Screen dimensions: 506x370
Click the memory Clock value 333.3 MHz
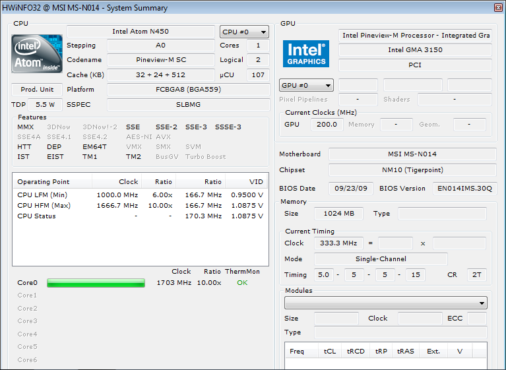(x=338, y=243)
